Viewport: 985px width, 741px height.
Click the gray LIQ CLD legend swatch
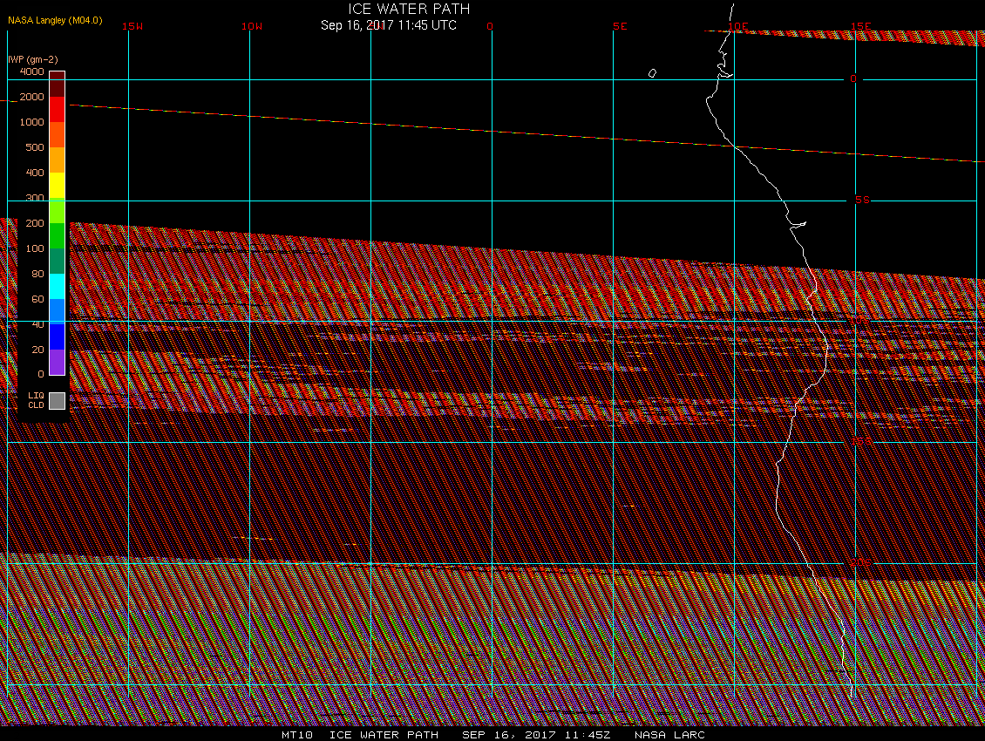coord(57,400)
